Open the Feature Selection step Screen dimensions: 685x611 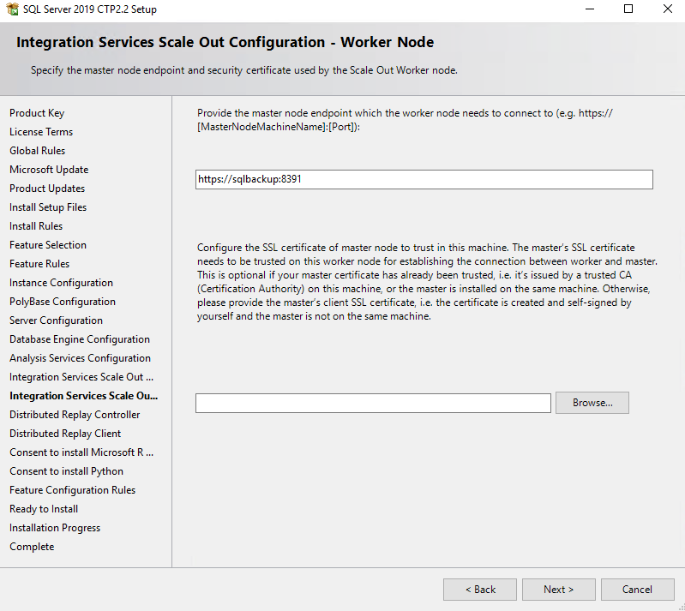(x=48, y=245)
